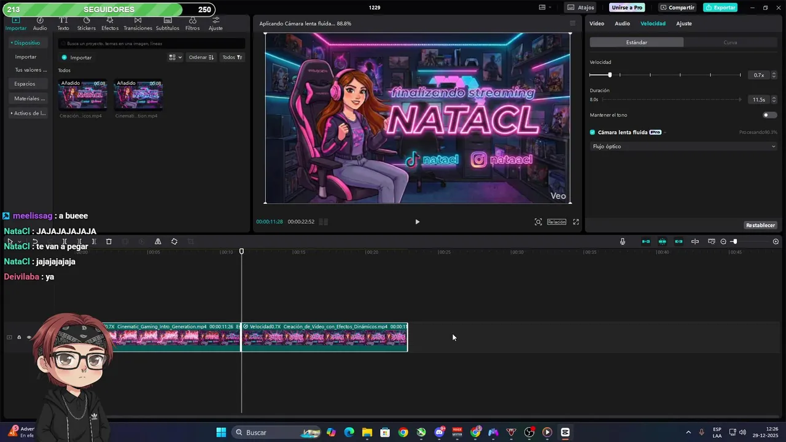Viewport: 786px width, 442px height.
Task: Open Discord from the Windows taskbar
Action: (439, 432)
